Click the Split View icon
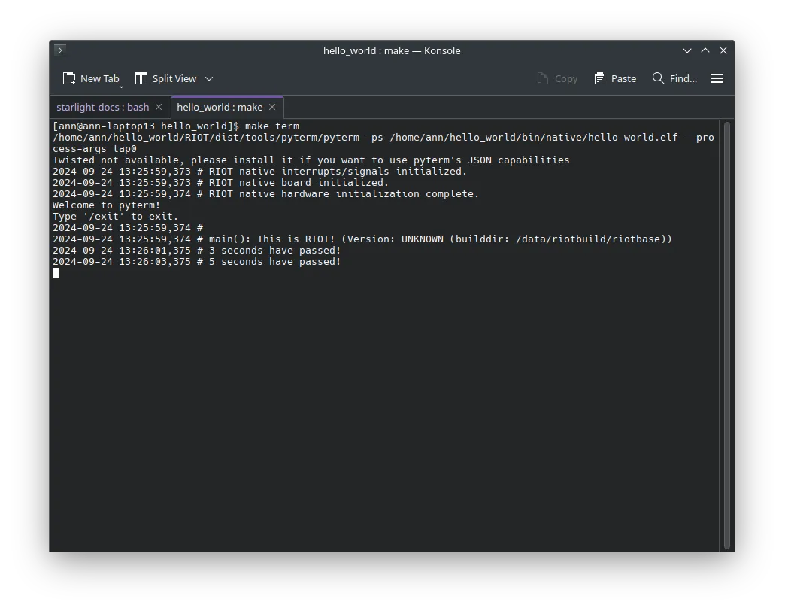This screenshot has height=611, width=785. point(141,78)
